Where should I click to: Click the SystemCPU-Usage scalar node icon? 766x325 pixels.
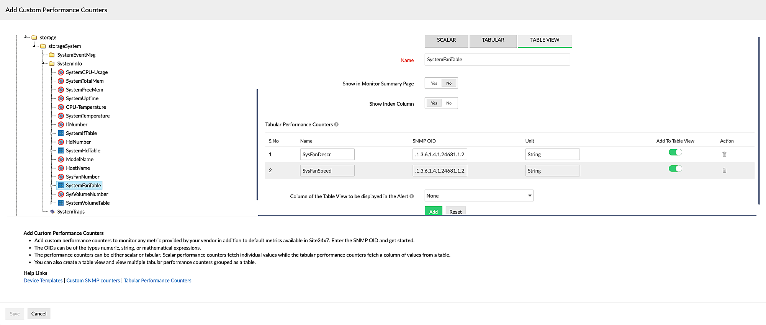[x=61, y=72]
